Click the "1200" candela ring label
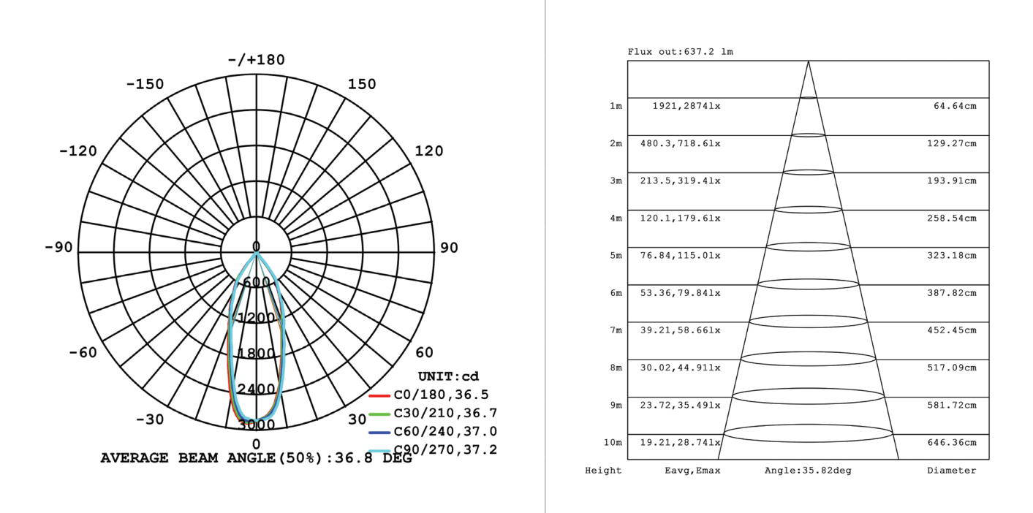1033x513 pixels. 256,318
